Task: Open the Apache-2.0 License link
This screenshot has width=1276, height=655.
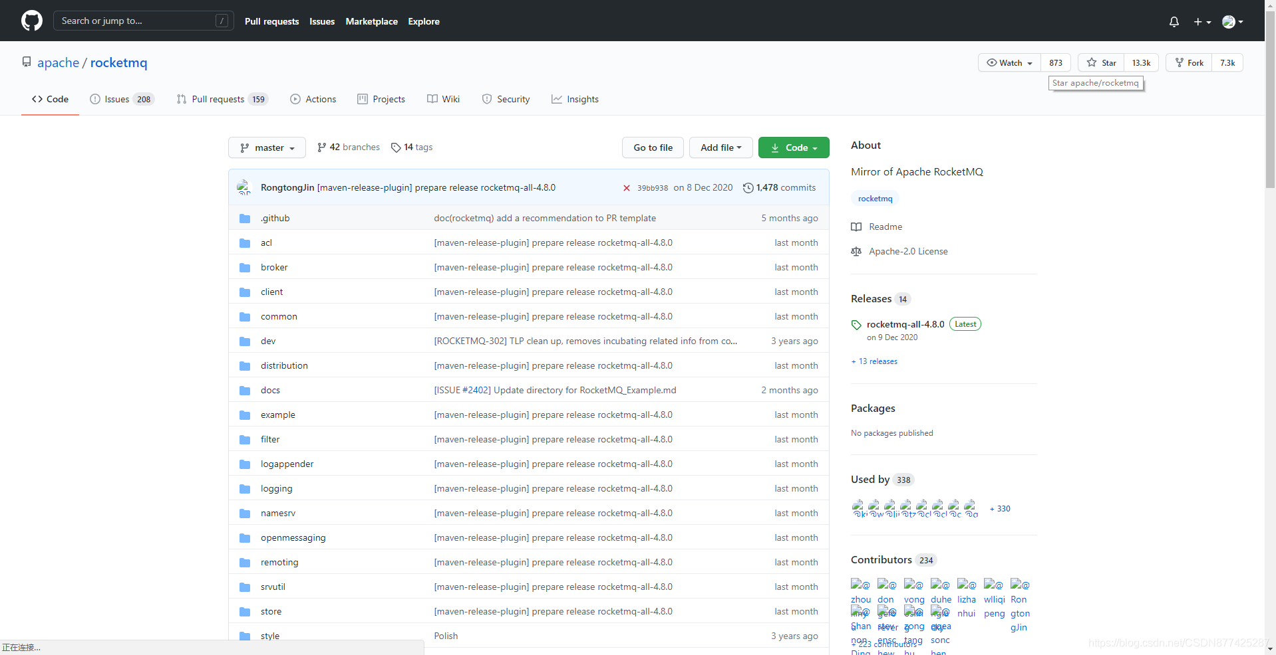Action: (x=899, y=251)
